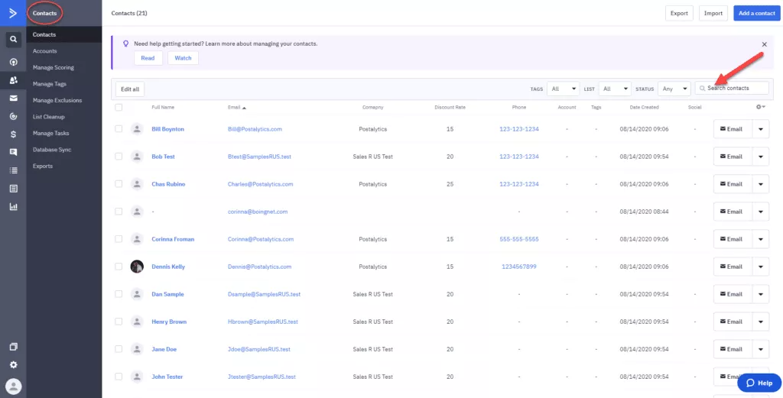This screenshot has width=783, height=398.
Task: Sort by the Email column arrow
Action: click(x=244, y=107)
